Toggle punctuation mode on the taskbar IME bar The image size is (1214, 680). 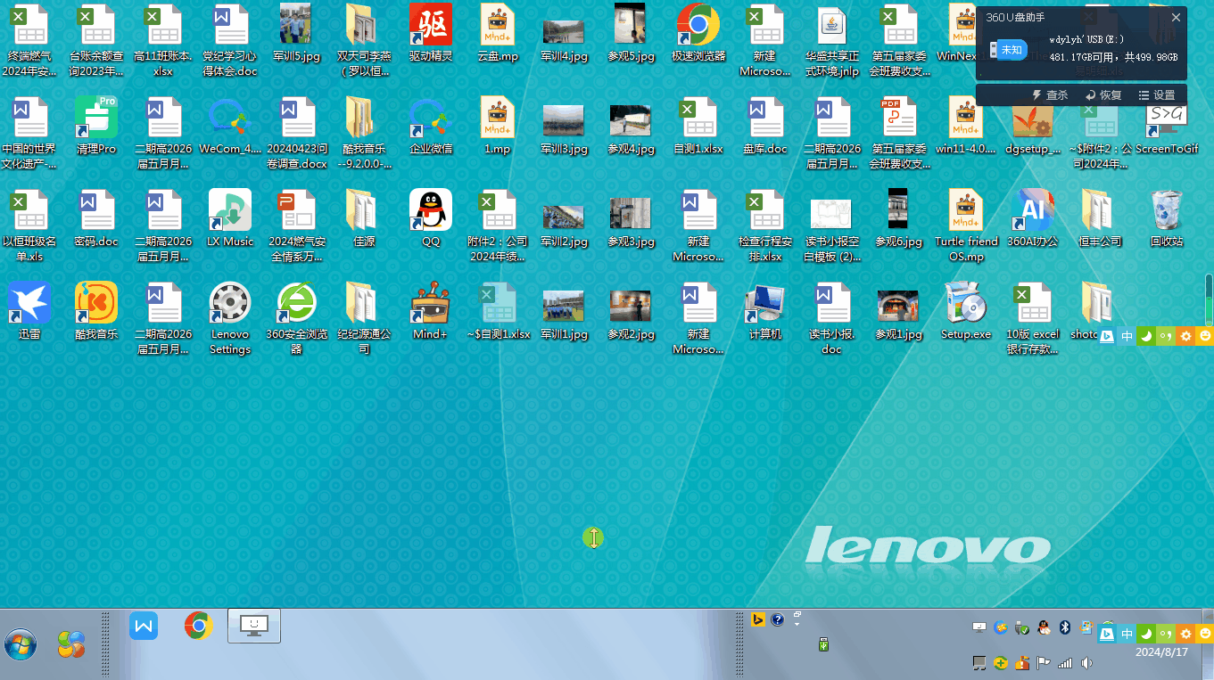1166,634
